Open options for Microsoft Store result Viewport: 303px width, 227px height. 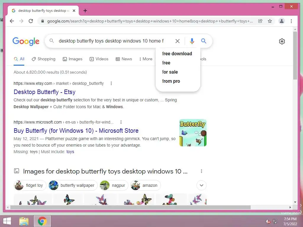click(x=121, y=122)
